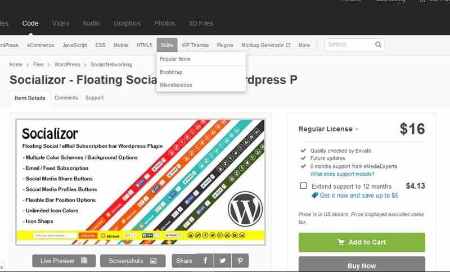
Task: Click the tag icon beside save offer
Action: coord(315,196)
